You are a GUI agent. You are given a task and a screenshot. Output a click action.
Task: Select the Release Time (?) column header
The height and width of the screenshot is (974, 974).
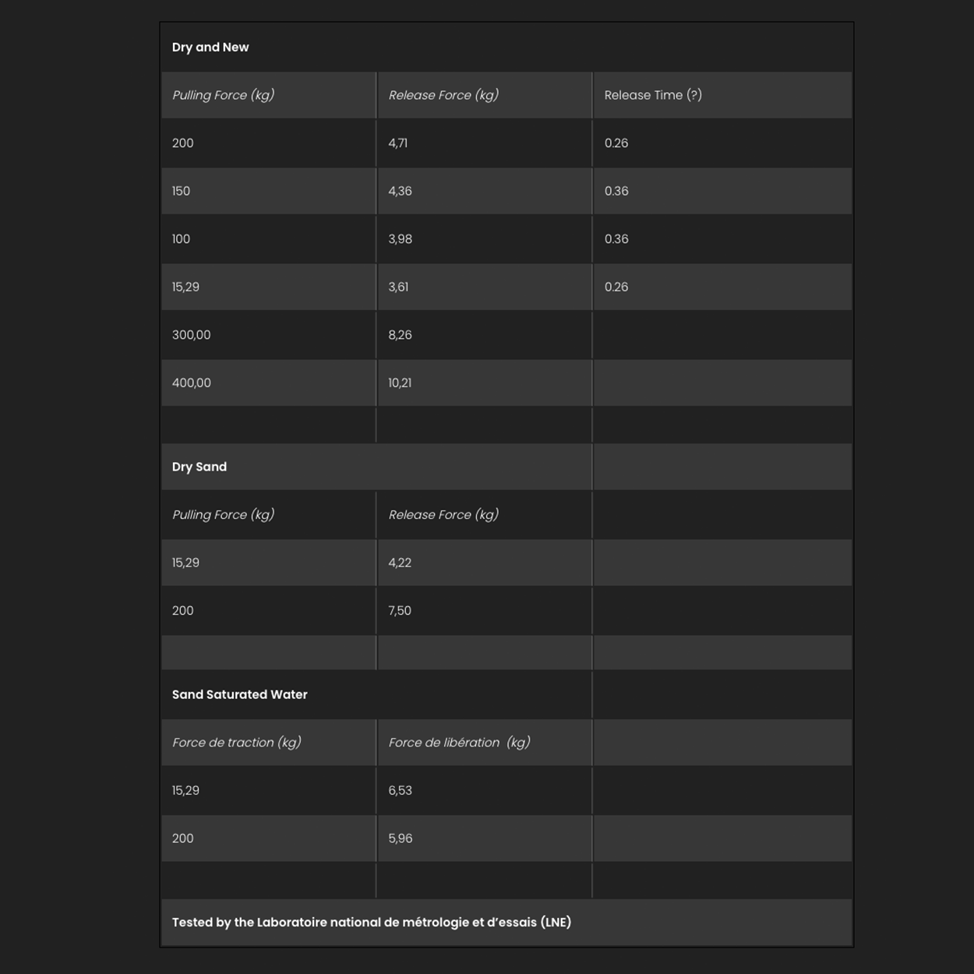pyautogui.click(x=653, y=95)
